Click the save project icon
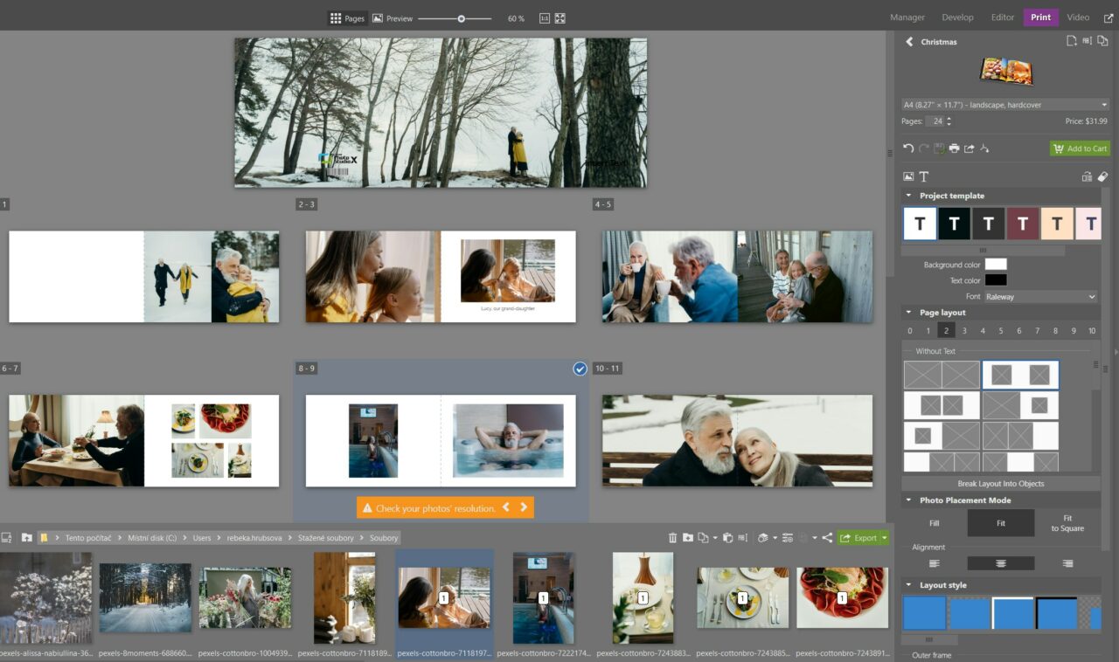The height and width of the screenshot is (662, 1119). pos(939,148)
